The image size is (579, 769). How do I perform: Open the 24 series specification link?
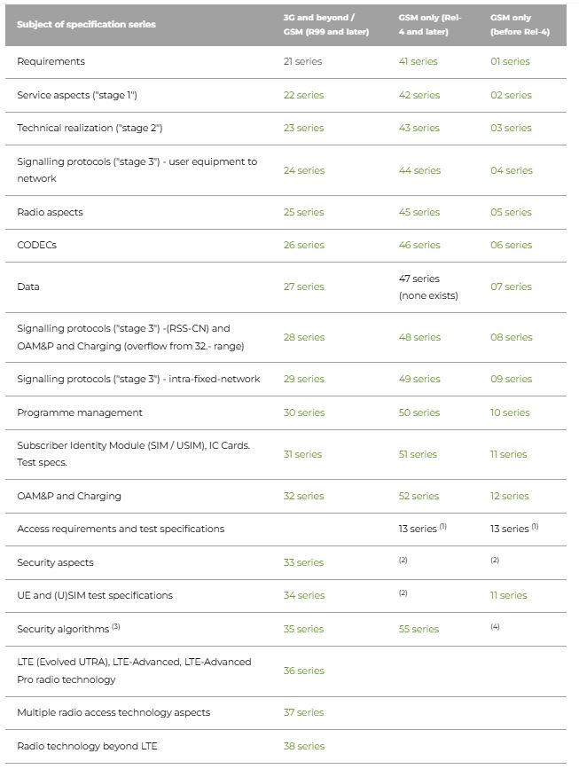(304, 170)
